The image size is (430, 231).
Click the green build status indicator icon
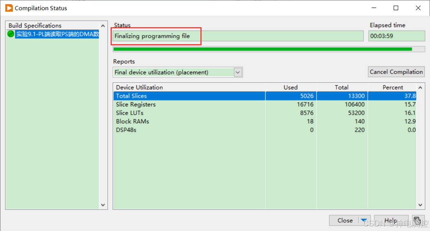point(11,34)
